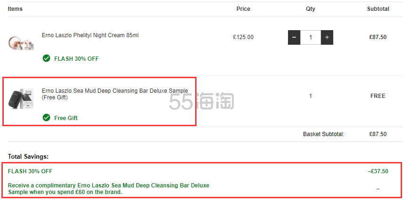Click the −£37.50 savings amount
Viewport: 403px width, 202px height.
[x=378, y=171]
